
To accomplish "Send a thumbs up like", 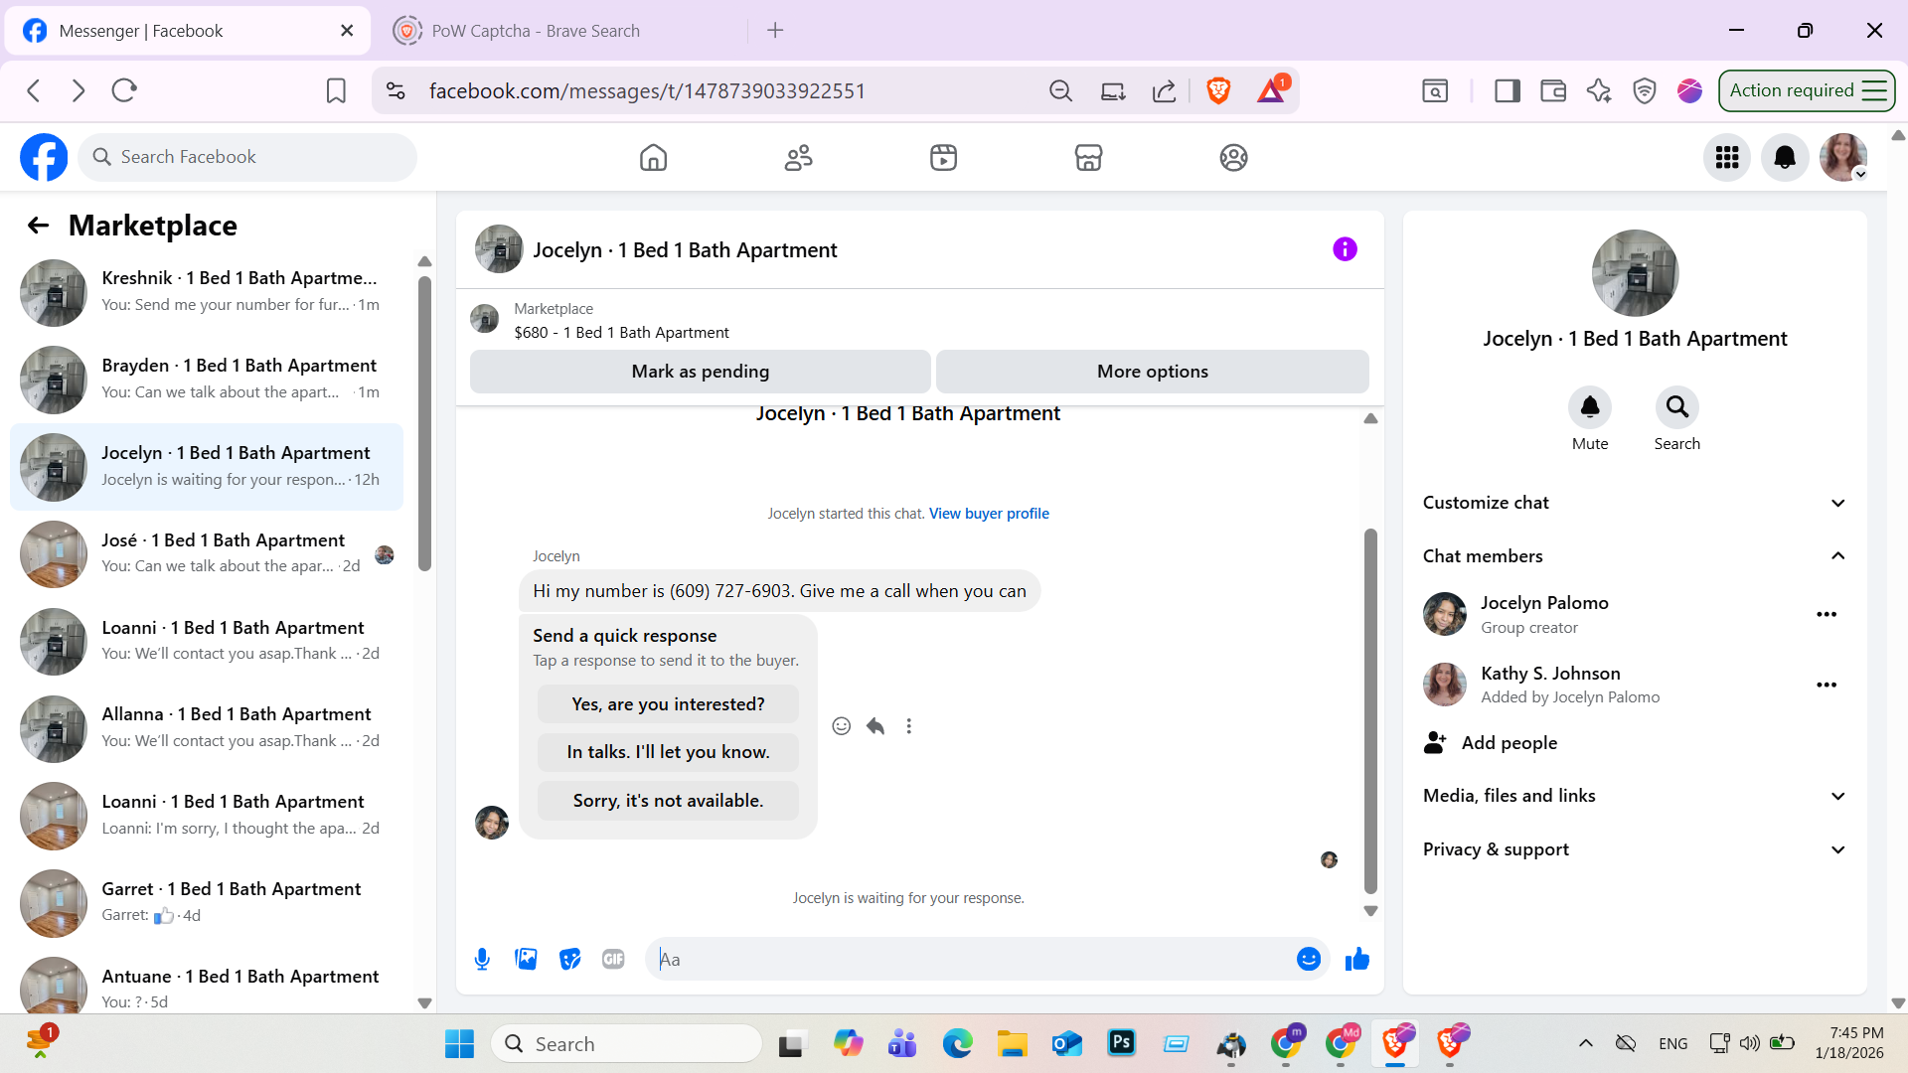I will pyautogui.click(x=1356, y=959).
